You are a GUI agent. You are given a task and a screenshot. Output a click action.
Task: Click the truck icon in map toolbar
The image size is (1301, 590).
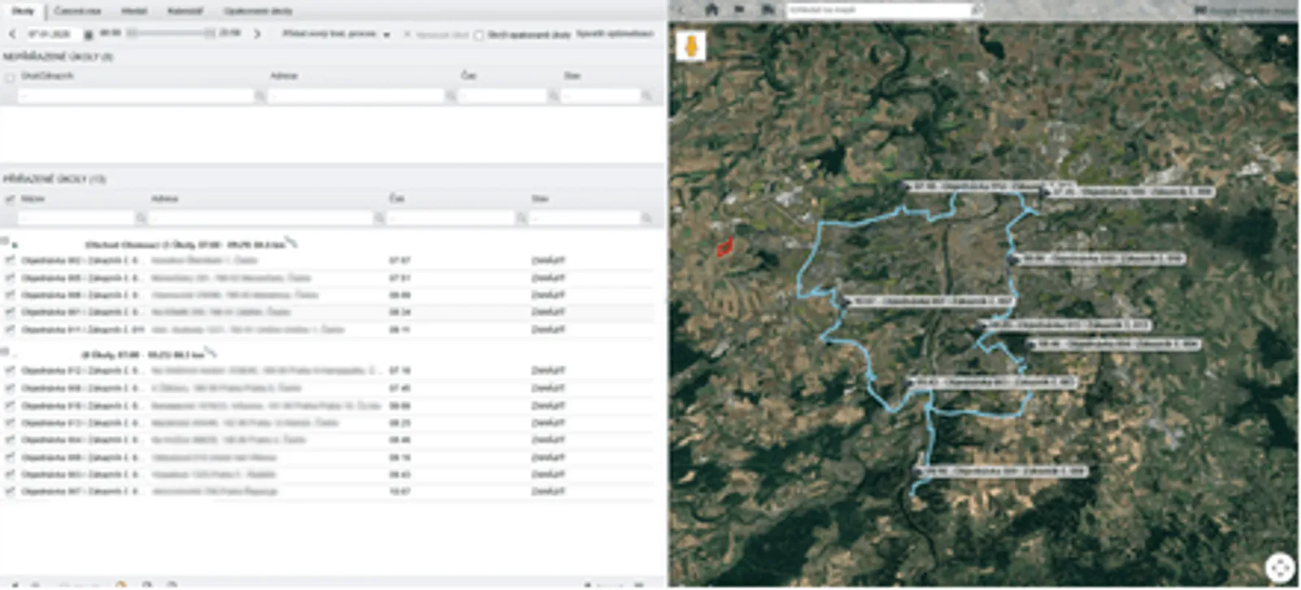click(768, 10)
